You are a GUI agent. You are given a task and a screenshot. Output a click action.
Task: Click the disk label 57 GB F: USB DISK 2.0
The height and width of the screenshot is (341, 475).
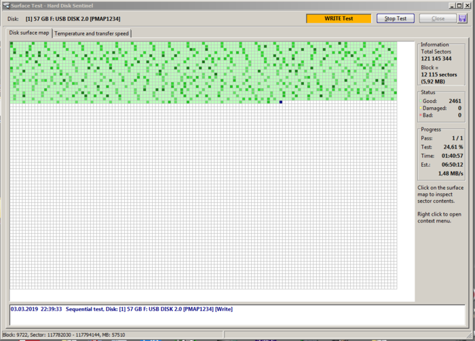(73, 19)
